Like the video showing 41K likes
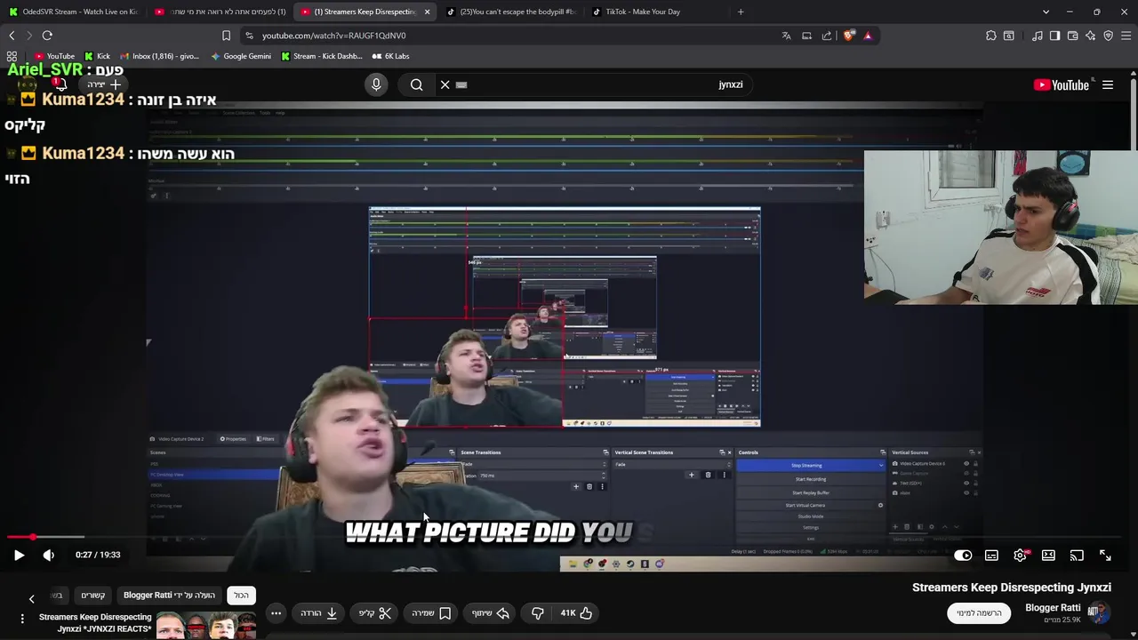The width and height of the screenshot is (1138, 640). [x=576, y=612]
